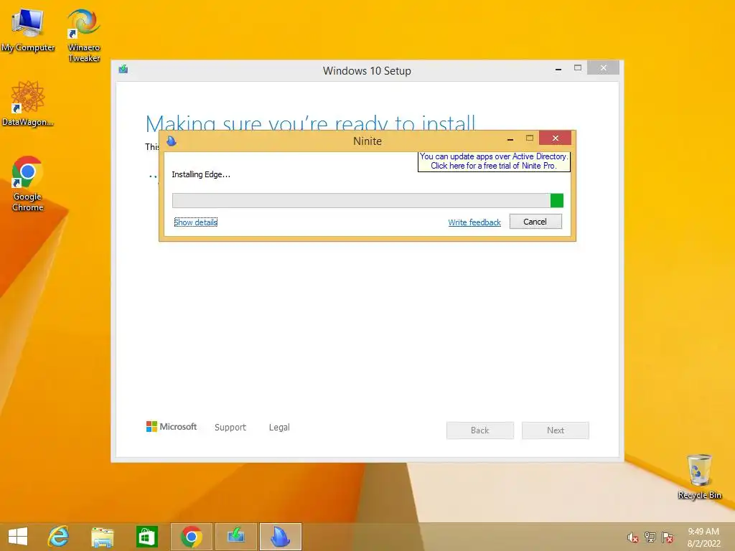Switch to Ninite taskbar item
Viewport: 735px width, 551px height.
pyautogui.click(x=281, y=537)
